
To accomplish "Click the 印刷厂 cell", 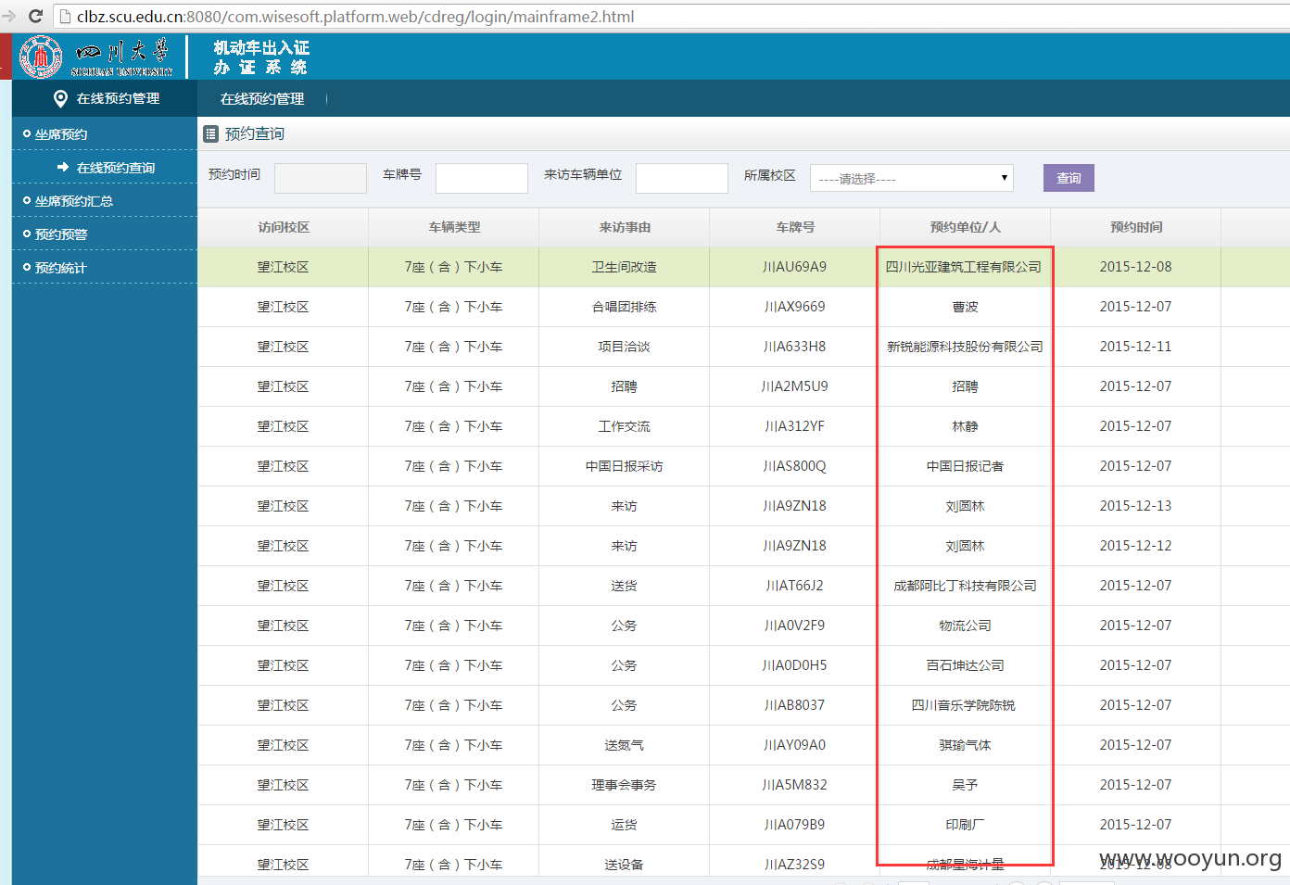I will pyautogui.click(x=966, y=825).
